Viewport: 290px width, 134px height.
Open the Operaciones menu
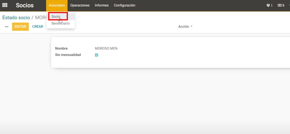pyautogui.click(x=80, y=5)
